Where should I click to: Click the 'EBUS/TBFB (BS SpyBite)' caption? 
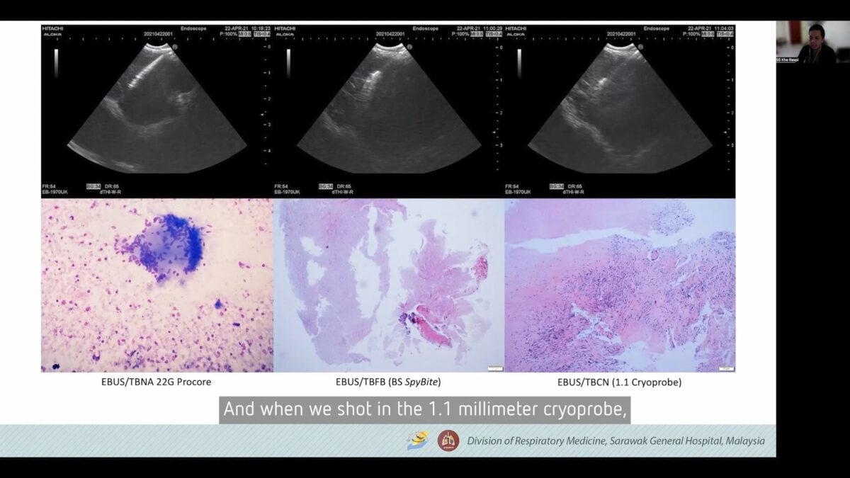(x=388, y=382)
